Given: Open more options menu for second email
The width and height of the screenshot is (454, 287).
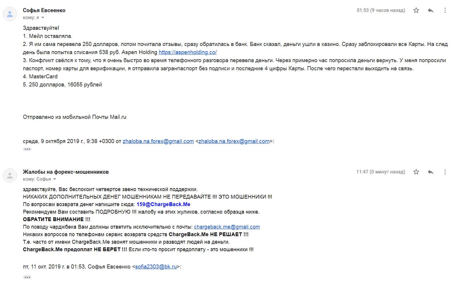Looking at the screenshot, I should [x=445, y=172].
